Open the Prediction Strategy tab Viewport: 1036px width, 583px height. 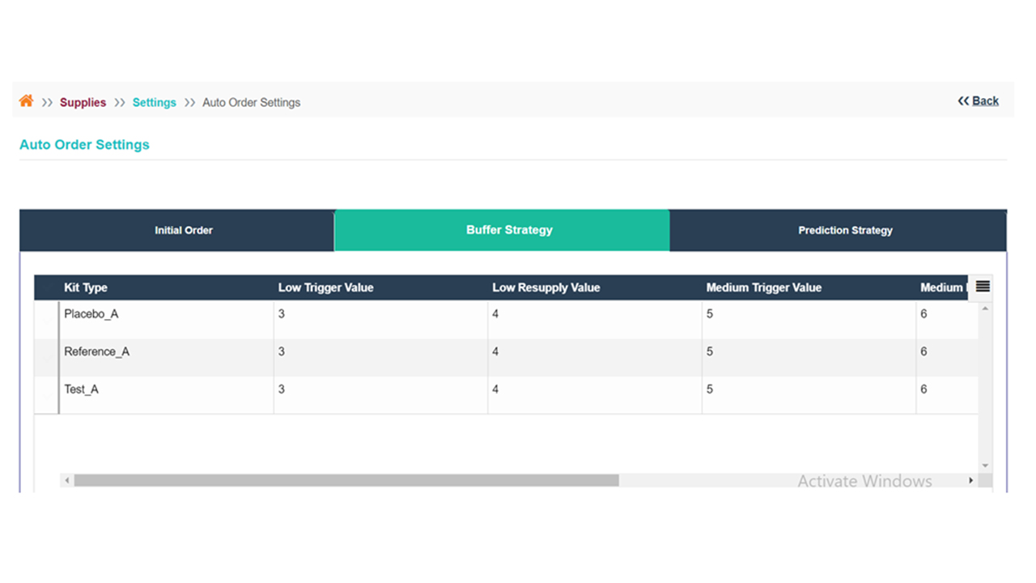coord(845,231)
